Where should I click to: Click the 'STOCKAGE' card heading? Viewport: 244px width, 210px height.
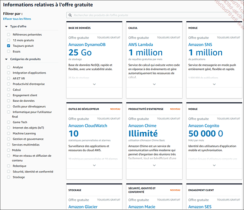(x=75, y=190)
